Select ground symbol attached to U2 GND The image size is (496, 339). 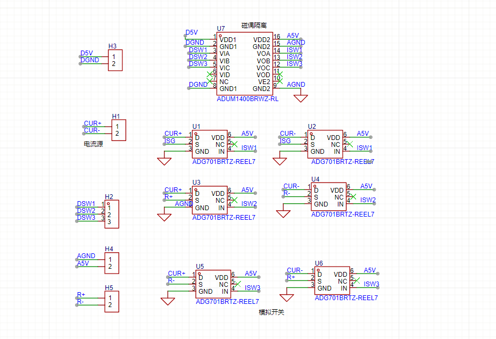pyautogui.click(x=279, y=161)
